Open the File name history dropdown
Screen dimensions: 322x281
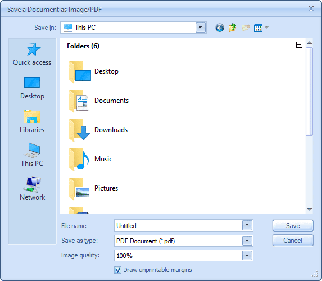coord(247,225)
